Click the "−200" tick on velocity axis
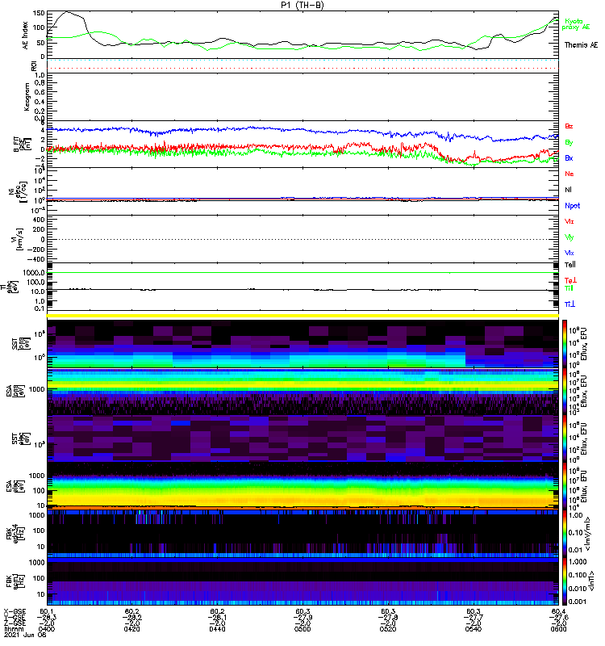 coord(35,250)
